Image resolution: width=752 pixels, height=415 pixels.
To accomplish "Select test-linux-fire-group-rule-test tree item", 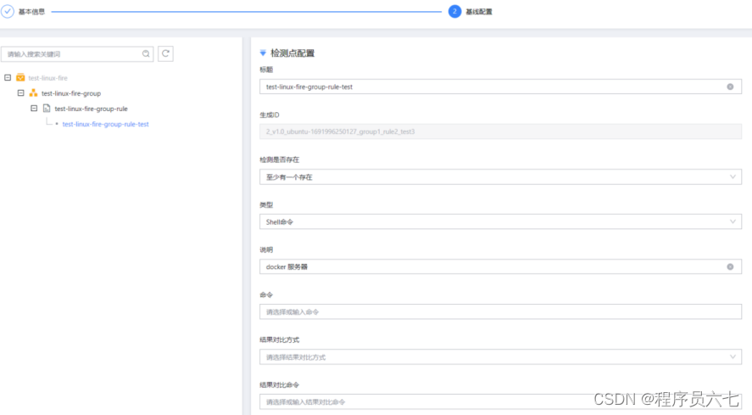I will coord(105,124).
